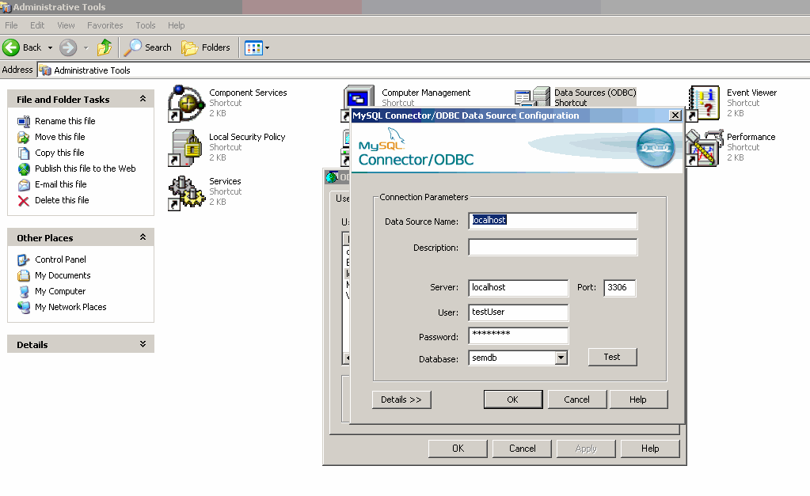Click Rename this file icon
Image resolution: width=810 pixels, height=496 pixels.
(24, 121)
